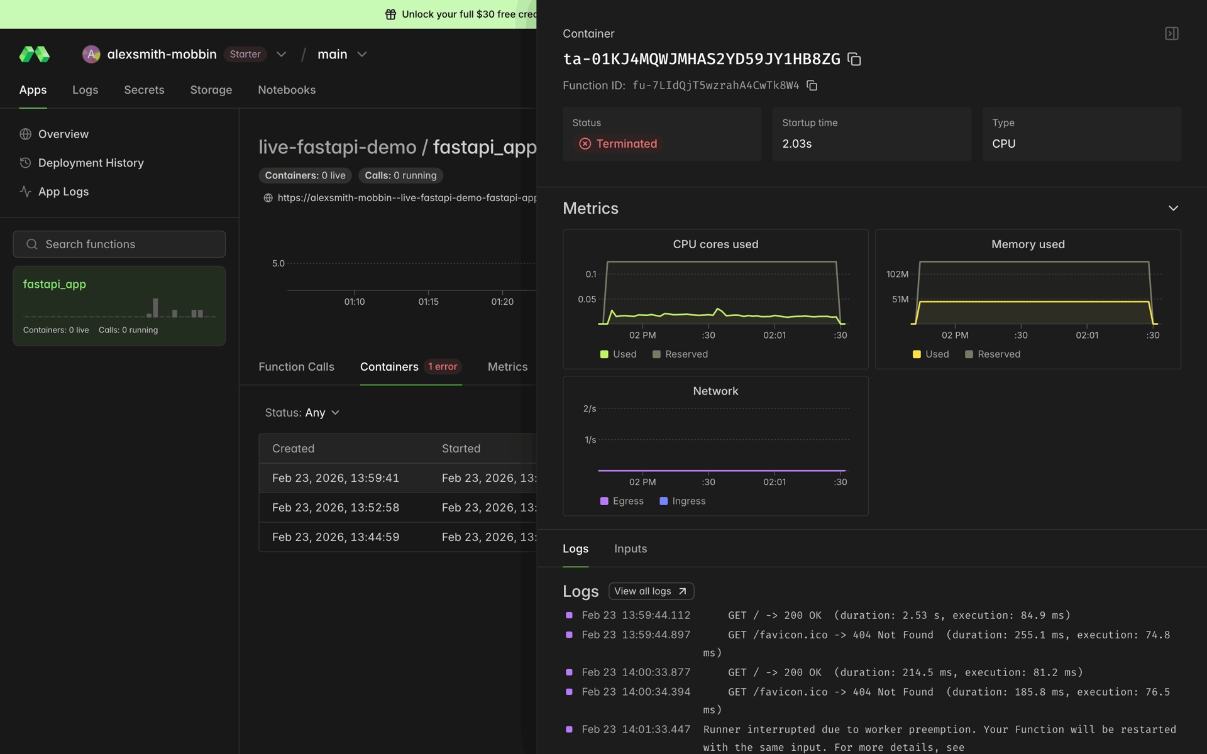This screenshot has height=754, width=1207.
Task: Collapse the Container side panel icon
Action: [1172, 33]
